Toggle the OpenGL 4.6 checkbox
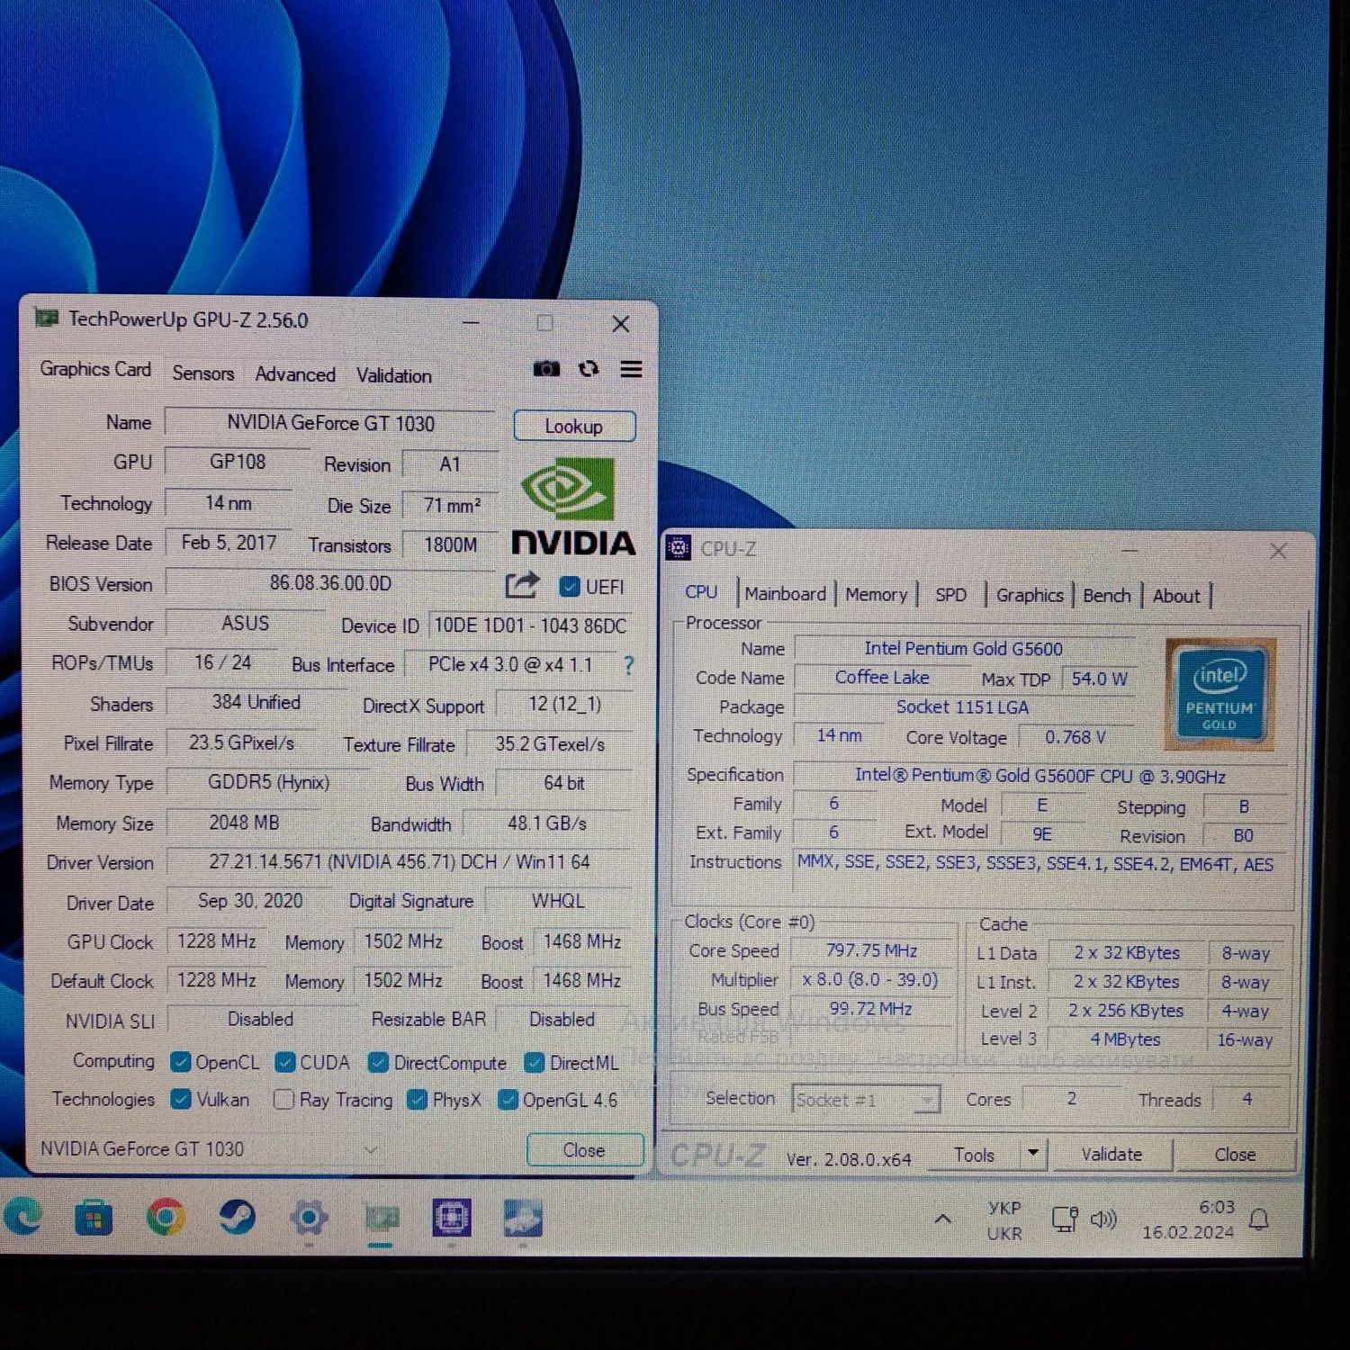Screen dimensions: 1350x1350 pyautogui.click(x=508, y=1100)
